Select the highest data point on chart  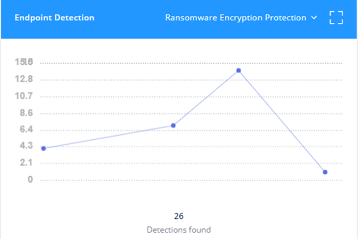click(x=238, y=71)
